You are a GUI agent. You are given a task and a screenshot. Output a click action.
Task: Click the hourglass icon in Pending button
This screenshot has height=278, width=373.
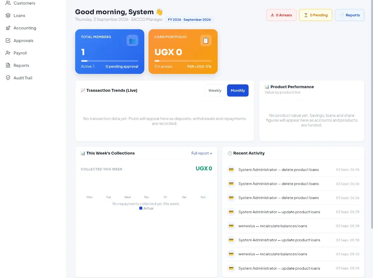[306, 15]
